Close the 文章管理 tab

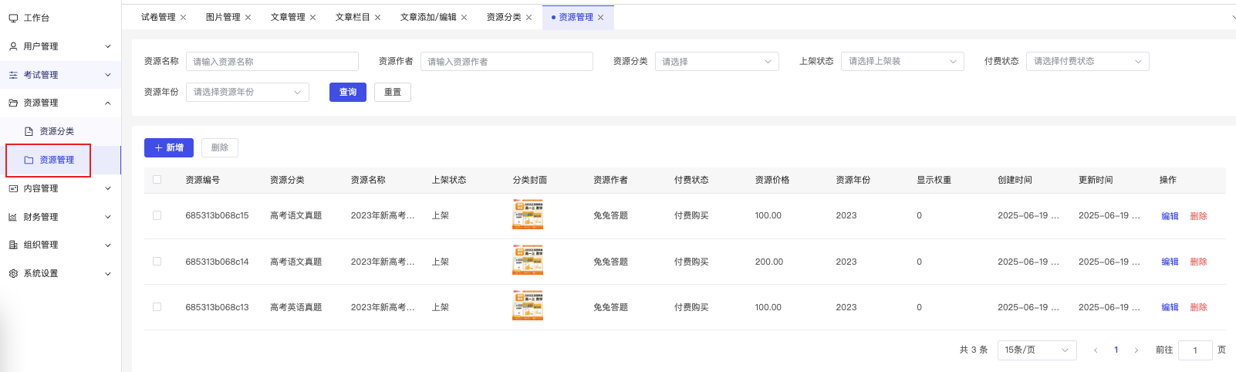312,17
